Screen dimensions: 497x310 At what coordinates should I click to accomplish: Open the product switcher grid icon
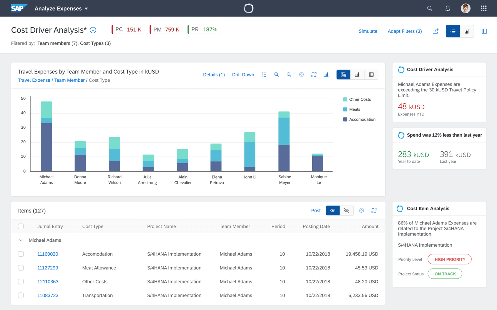(x=484, y=8)
